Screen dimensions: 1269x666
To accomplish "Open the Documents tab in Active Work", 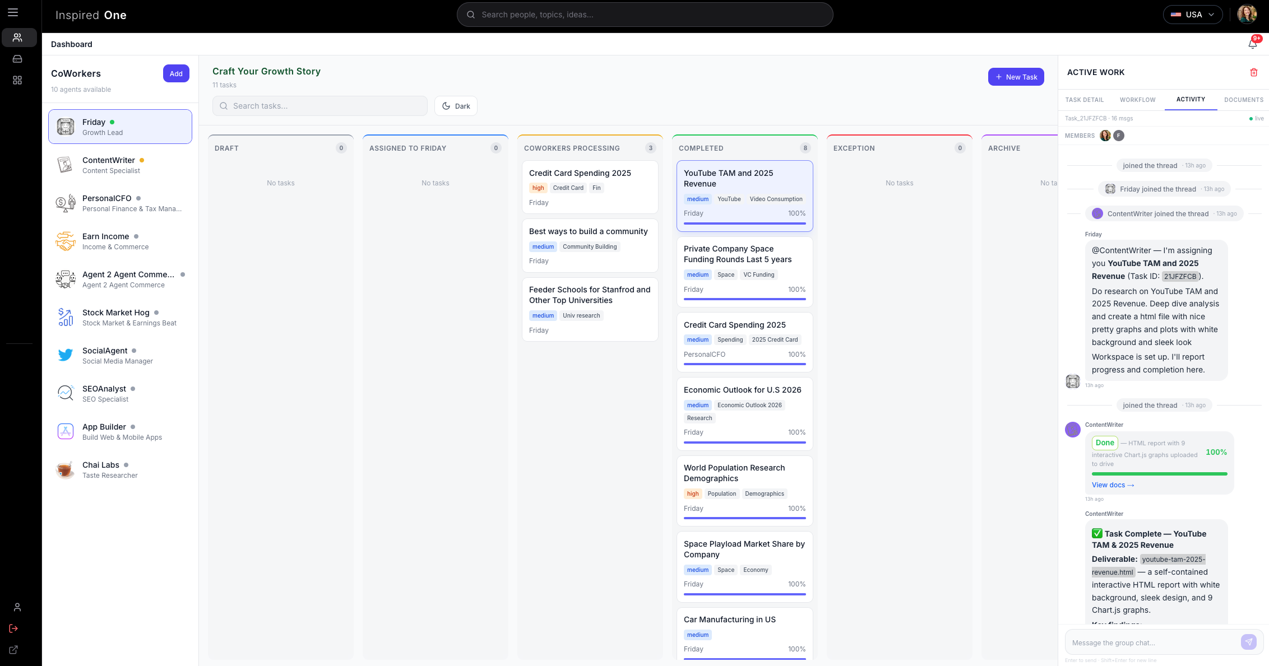I will pyautogui.click(x=1244, y=100).
